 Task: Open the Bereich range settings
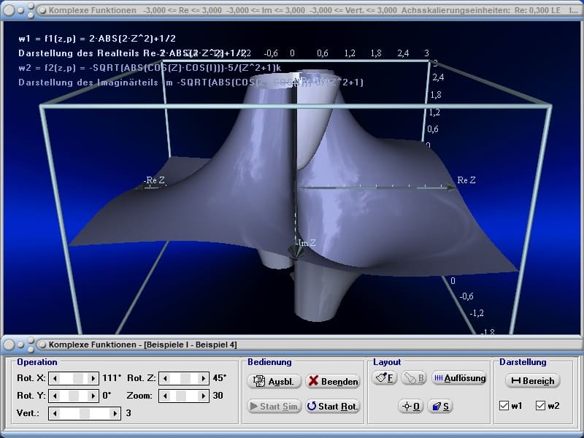(x=532, y=380)
